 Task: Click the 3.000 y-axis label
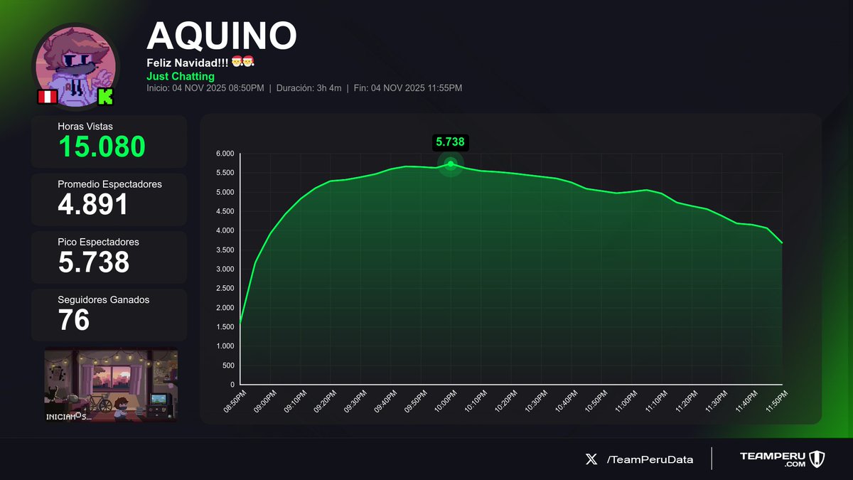point(225,269)
